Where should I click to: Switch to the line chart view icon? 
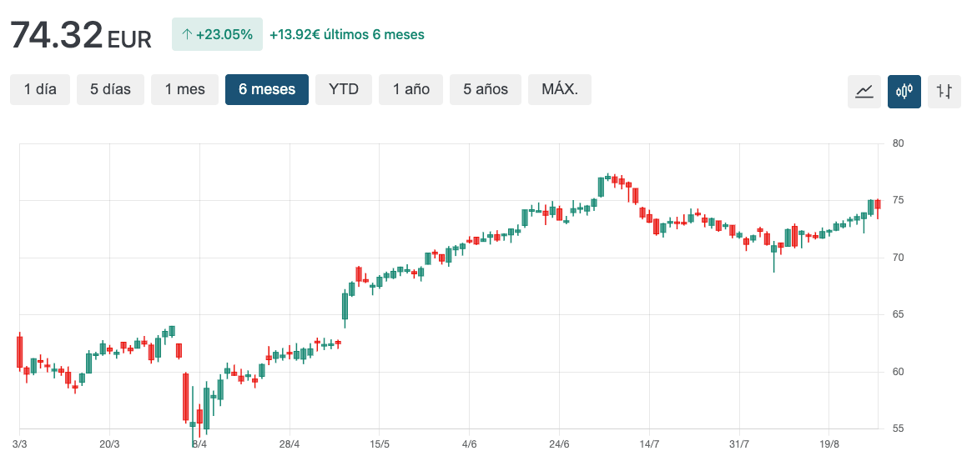(x=864, y=91)
